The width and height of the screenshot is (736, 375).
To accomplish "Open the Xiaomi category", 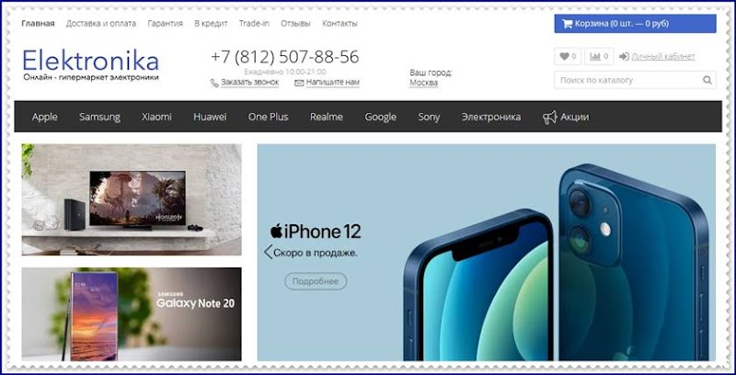I will tap(156, 118).
